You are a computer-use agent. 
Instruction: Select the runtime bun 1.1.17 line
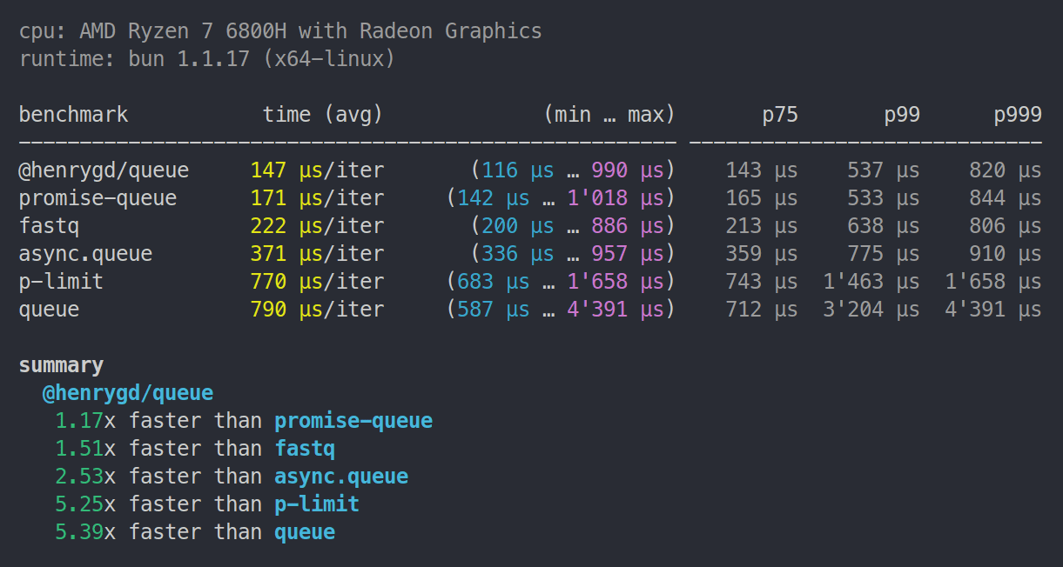207,59
